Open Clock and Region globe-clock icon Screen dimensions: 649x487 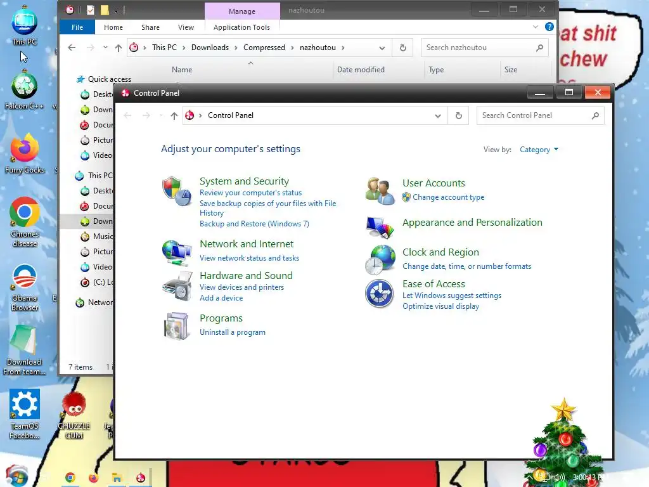[x=380, y=259]
